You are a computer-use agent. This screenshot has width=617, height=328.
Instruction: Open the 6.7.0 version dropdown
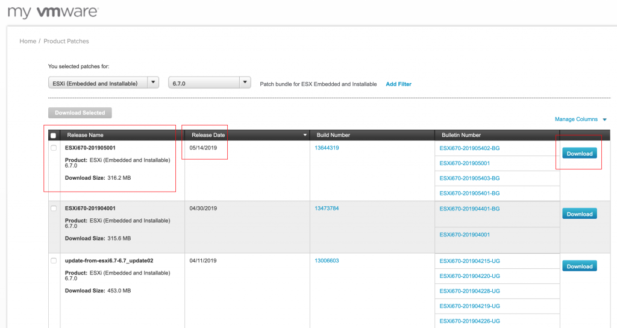(209, 83)
